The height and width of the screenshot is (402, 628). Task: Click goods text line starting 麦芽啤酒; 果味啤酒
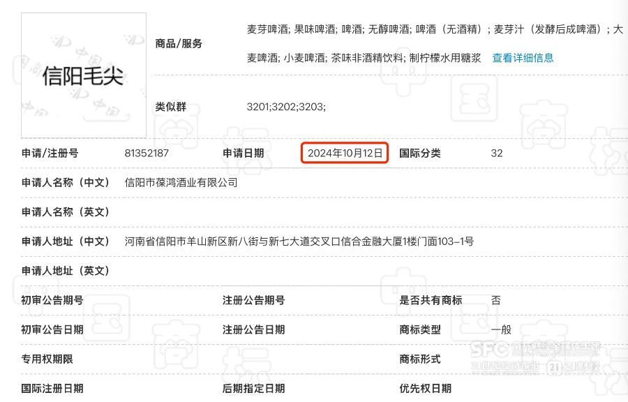[435, 29]
